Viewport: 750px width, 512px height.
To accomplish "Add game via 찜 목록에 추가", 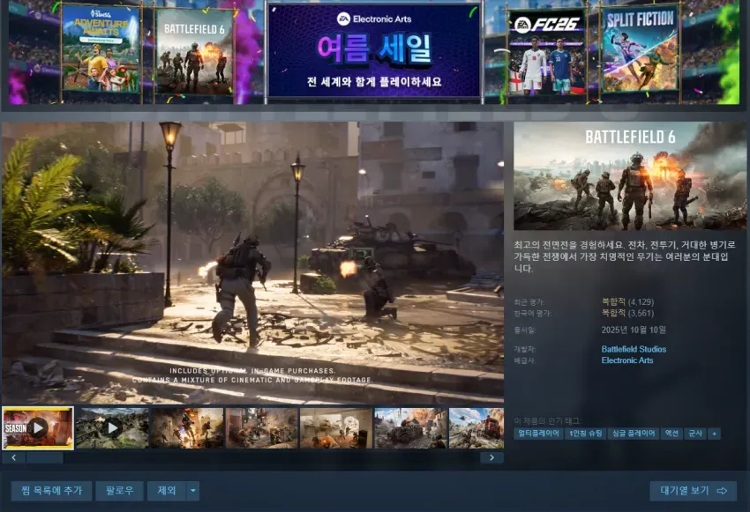I will click(x=52, y=491).
